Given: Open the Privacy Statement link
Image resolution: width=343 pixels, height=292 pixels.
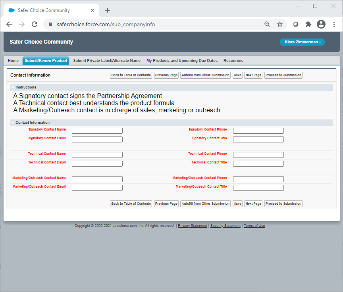Looking at the screenshot, I should 192,226.
